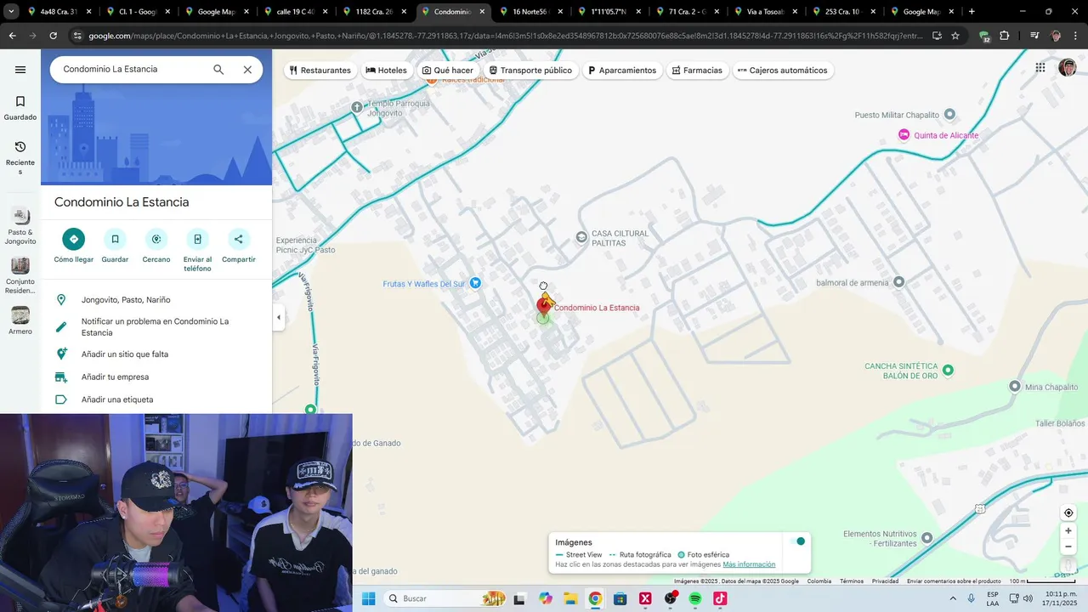This screenshot has height=612, width=1088.
Task: Clear the Condominio La Estancia search
Action: point(247,70)
